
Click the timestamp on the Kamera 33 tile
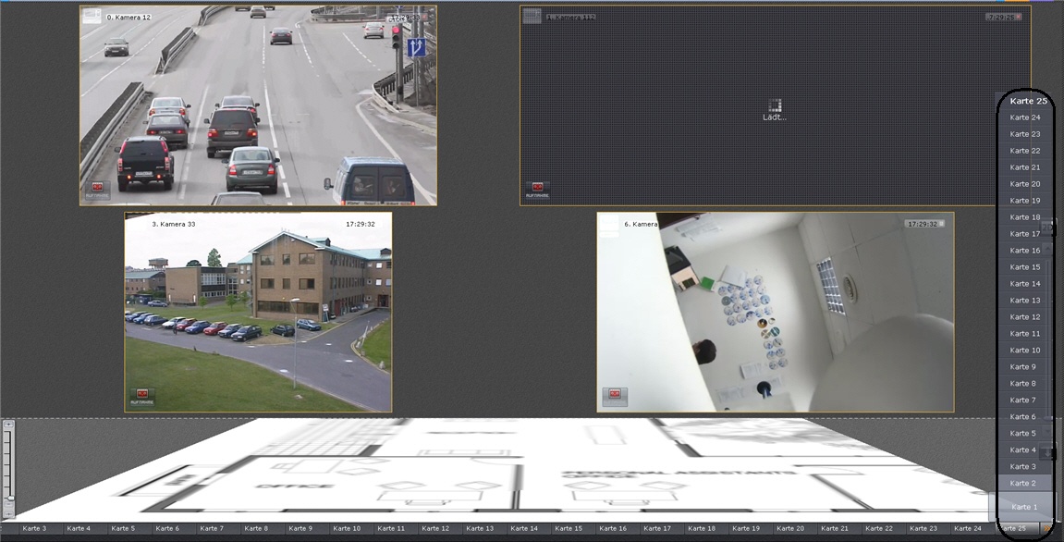coord(361,224)
